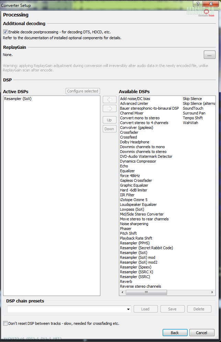221x342 pixels.
Task: Click the help question mark in title bar
Action: pos(198,3)
